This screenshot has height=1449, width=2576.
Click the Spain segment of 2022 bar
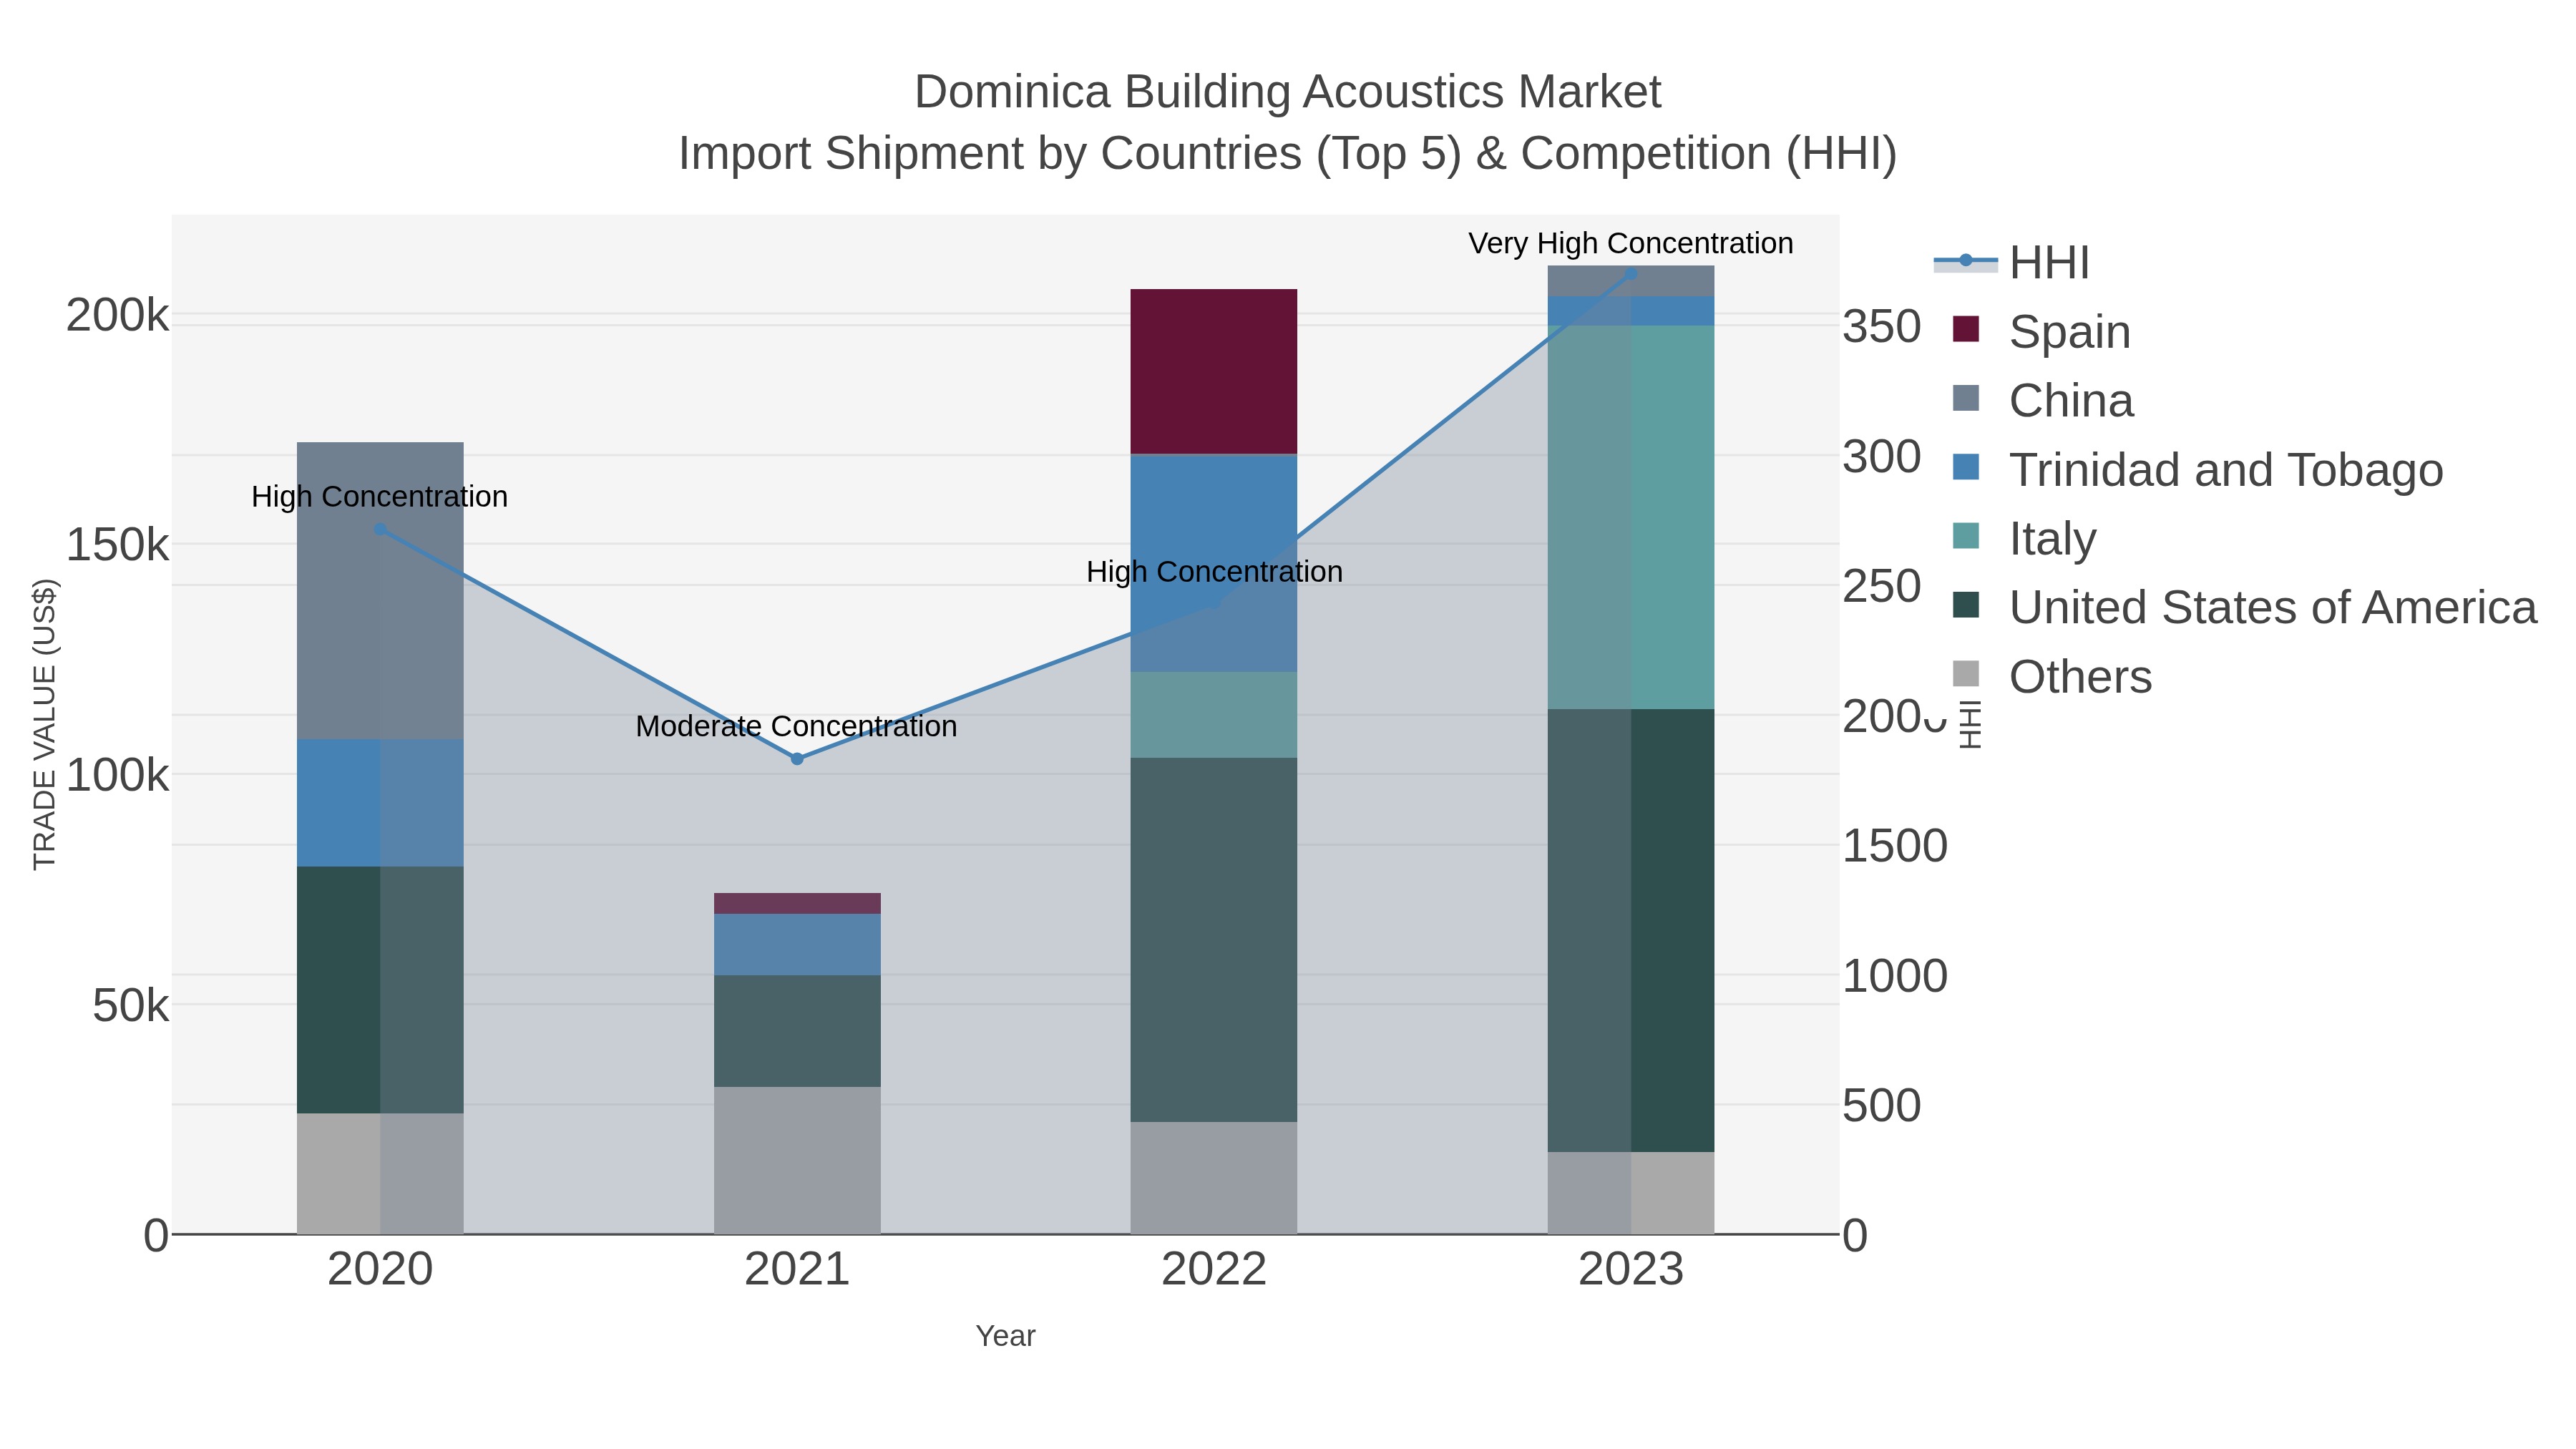point(1214,372)
